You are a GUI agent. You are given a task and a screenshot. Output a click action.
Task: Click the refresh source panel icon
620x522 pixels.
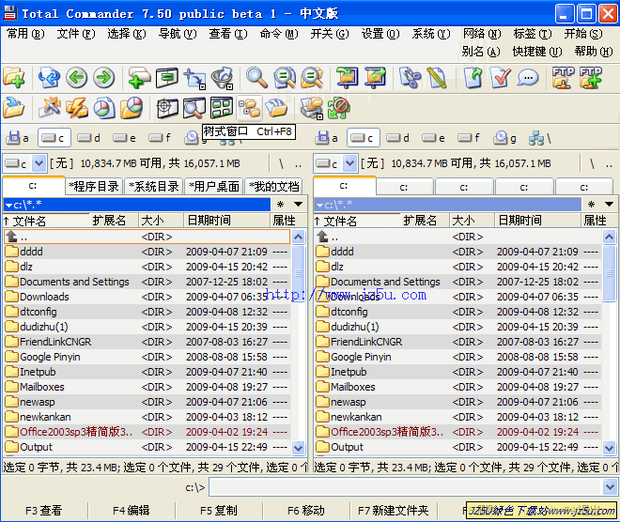click(49, 77)
